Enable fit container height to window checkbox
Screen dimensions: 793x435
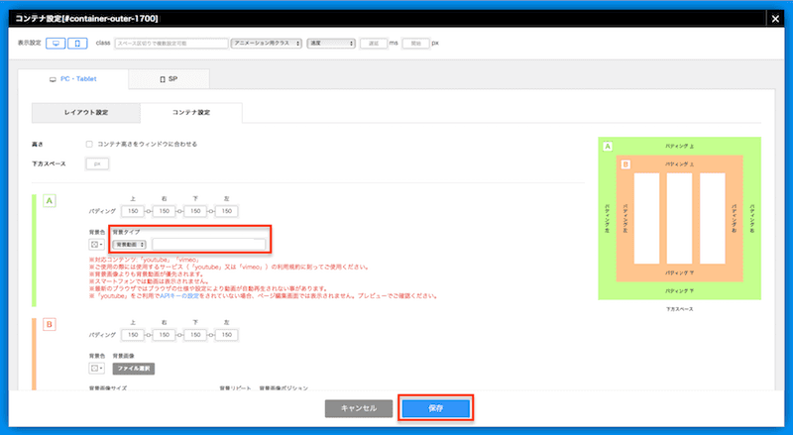click(89, 144)
